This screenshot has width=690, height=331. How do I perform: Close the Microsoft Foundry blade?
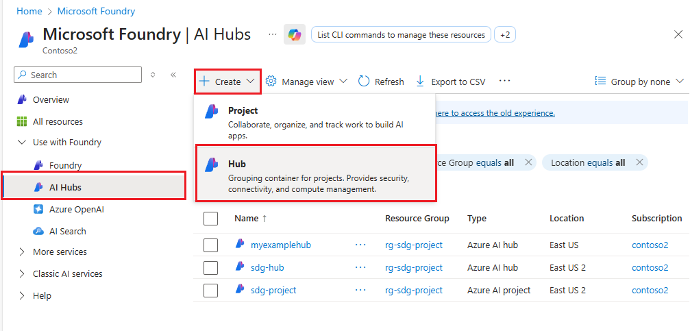click(x=678, y=35)
